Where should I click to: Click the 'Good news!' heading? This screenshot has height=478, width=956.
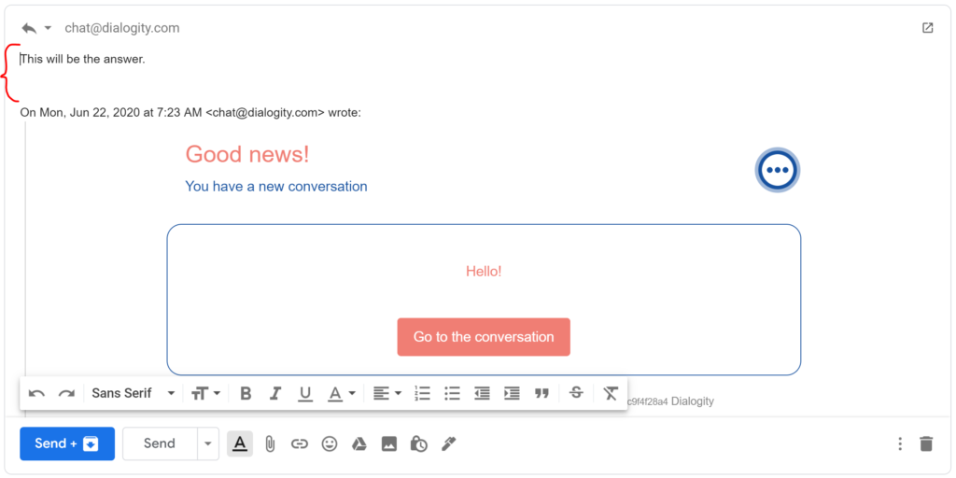tap(246, 154)
